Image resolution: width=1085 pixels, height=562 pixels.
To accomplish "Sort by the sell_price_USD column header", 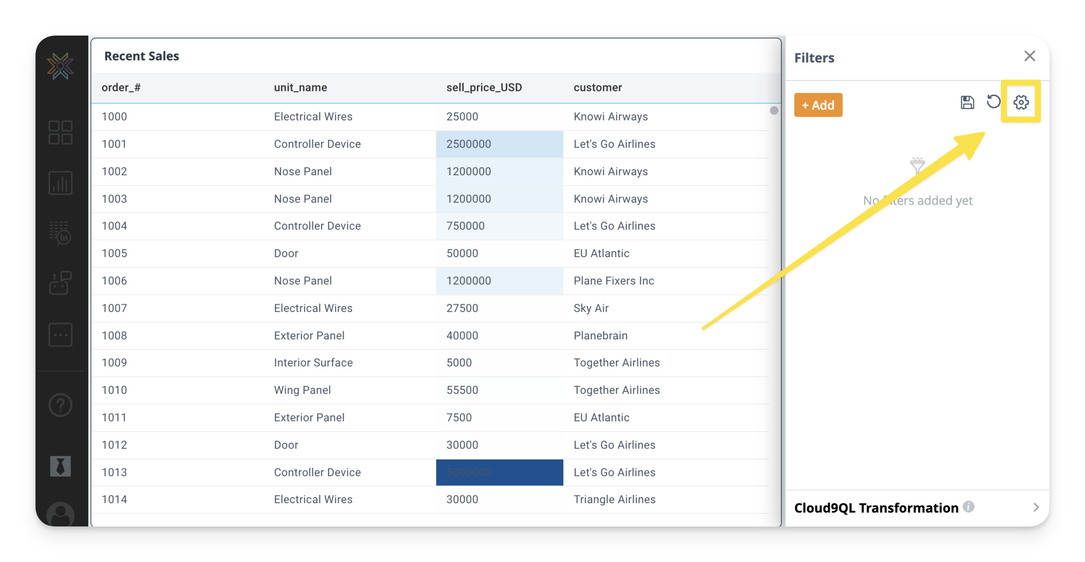I will point(484,87).
